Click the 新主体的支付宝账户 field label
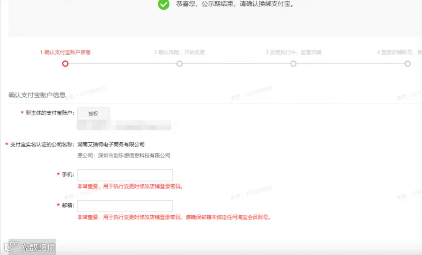Viewport: 422px width, 255px height. coord(50,113)
